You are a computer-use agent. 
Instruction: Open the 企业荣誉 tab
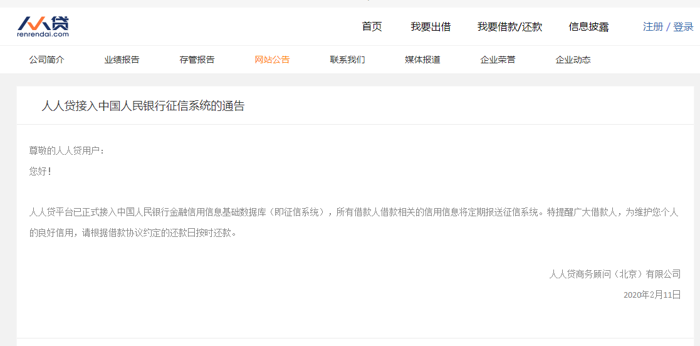(498, 60)
